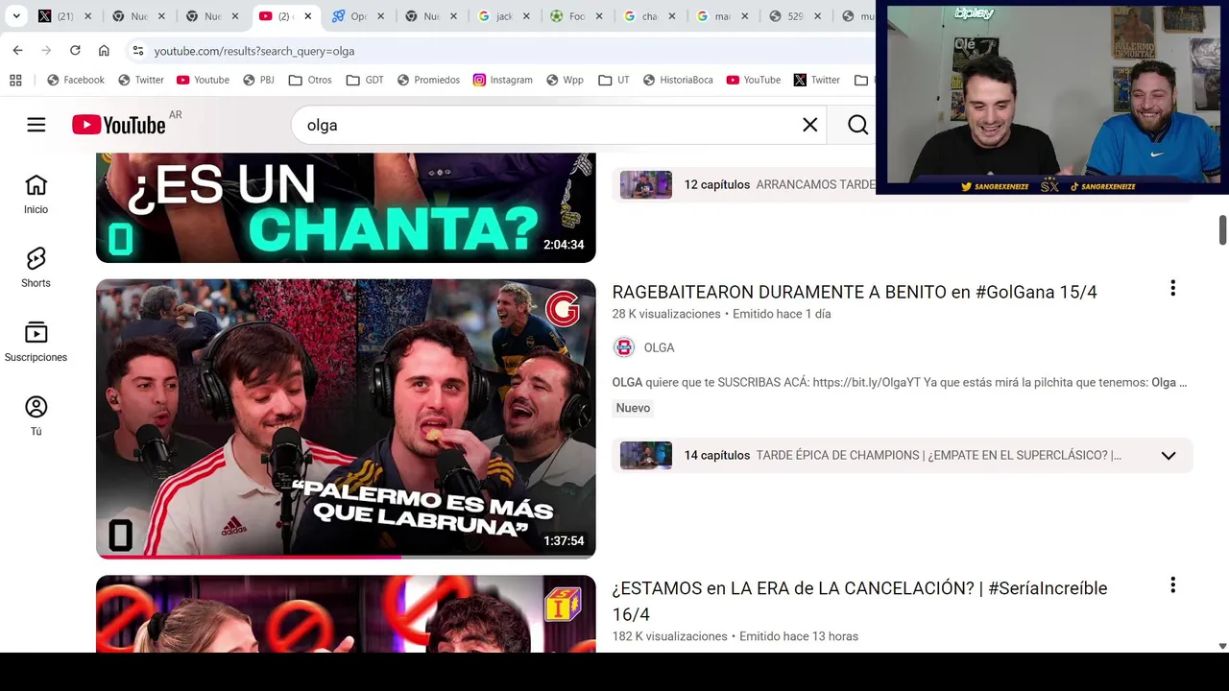View site information icon in address bar
The height and width of the screenshot is (691, 1229).
[138, 51]
